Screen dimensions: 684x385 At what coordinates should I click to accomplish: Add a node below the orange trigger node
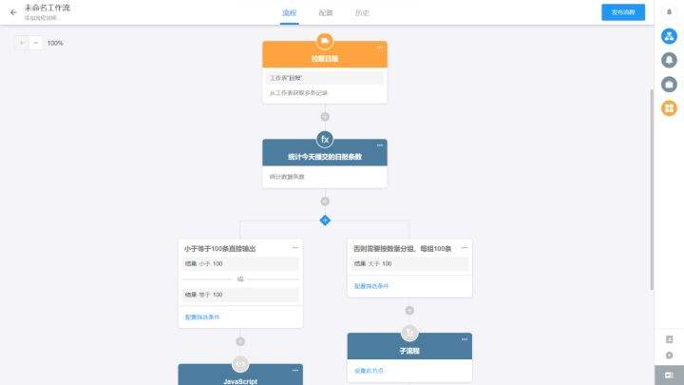(325, 117)
